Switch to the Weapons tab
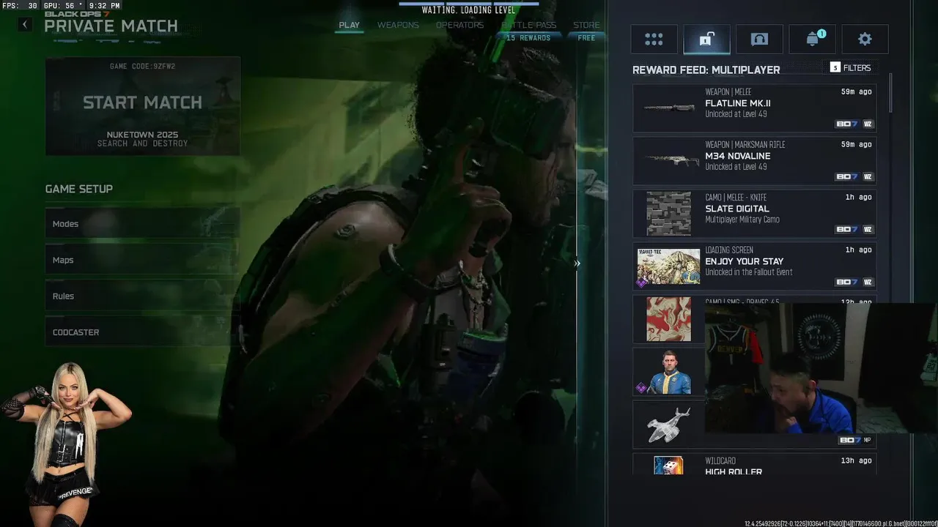Image resolution: width=938 pixels, height=527 pixels. [398, 25]
